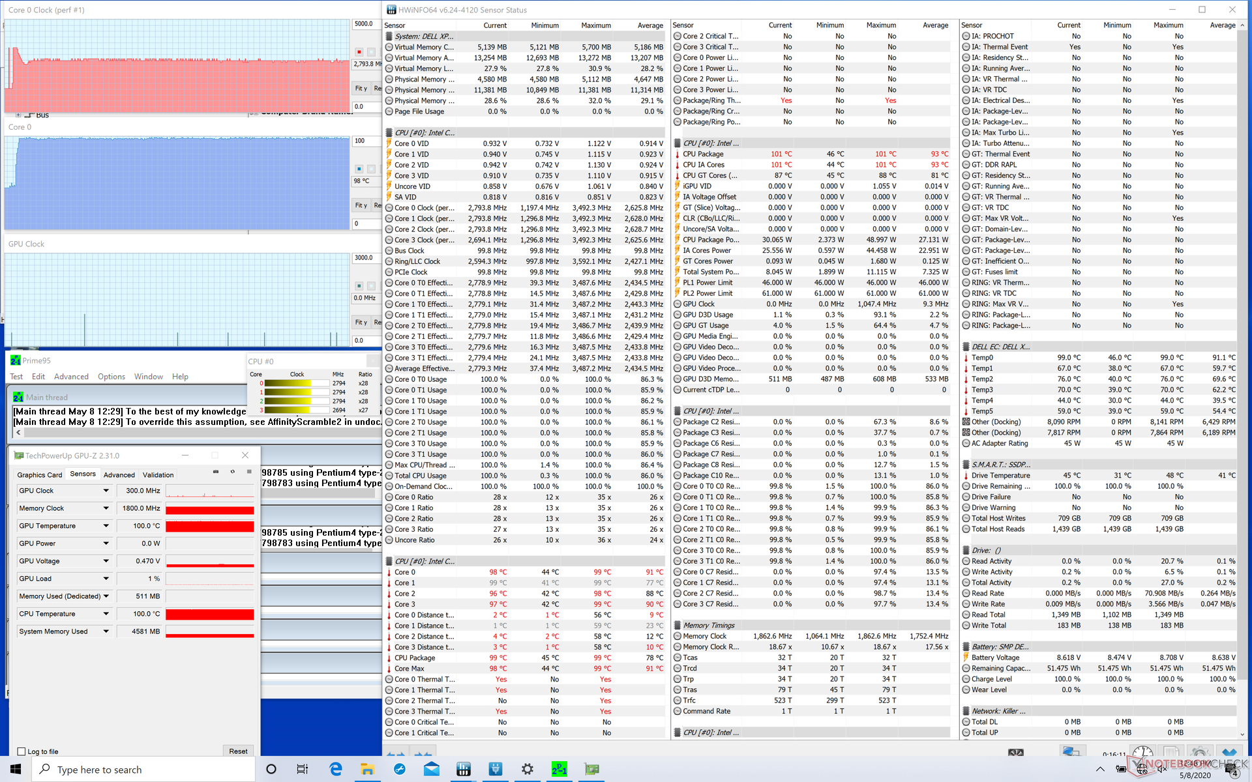The image size is (1252, 782).
Task: Click blue color swatch on Core 0 graph
Action: tap(359, 169)
